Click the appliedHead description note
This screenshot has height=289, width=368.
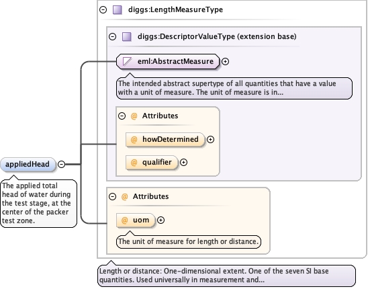tap(38, 203)
